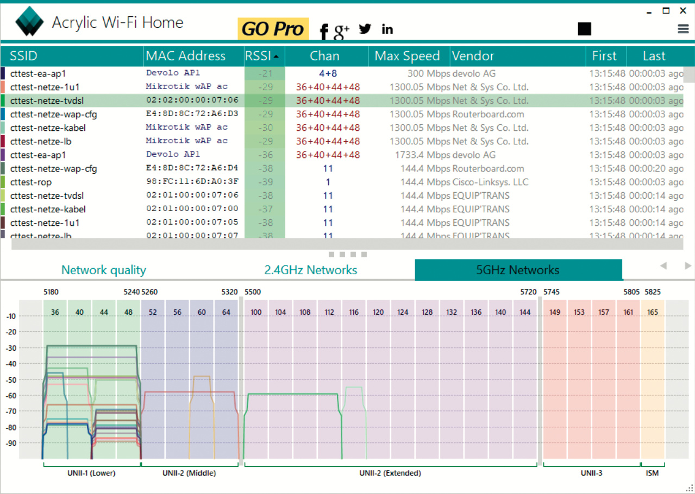Click channel 149 column in the chart
Screen dimensions: 695x494
tap(555, 380)
